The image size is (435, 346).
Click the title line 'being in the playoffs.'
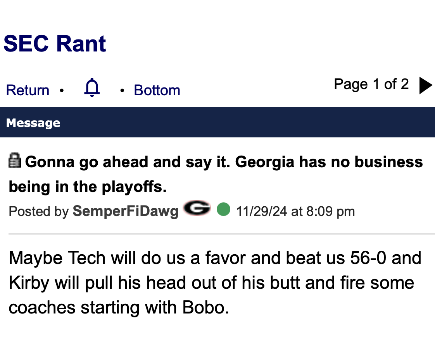click(88, 187)
